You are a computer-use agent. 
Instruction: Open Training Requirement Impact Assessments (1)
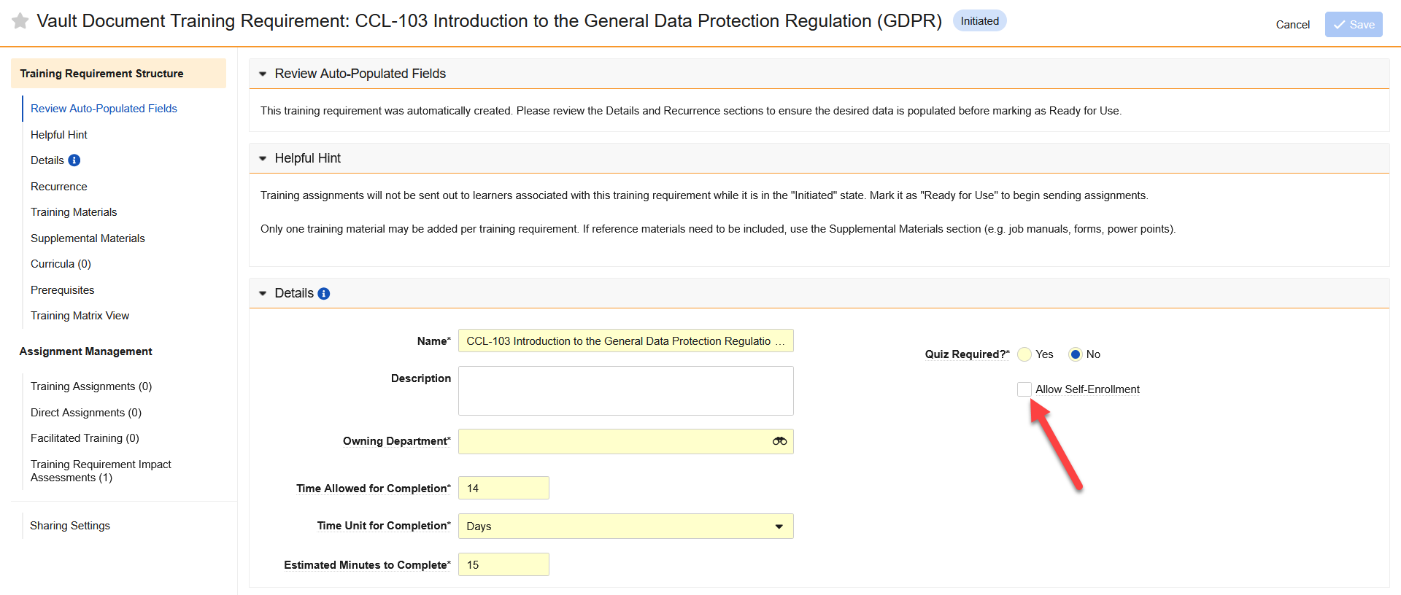[x=101, y=471]
